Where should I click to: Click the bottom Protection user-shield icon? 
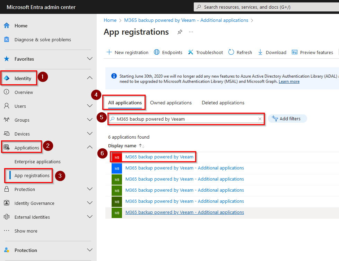[x=7, y=250]
